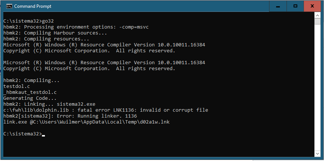Click the 'Generating Code...' line
324x161 pixels.
pos(30,98)
